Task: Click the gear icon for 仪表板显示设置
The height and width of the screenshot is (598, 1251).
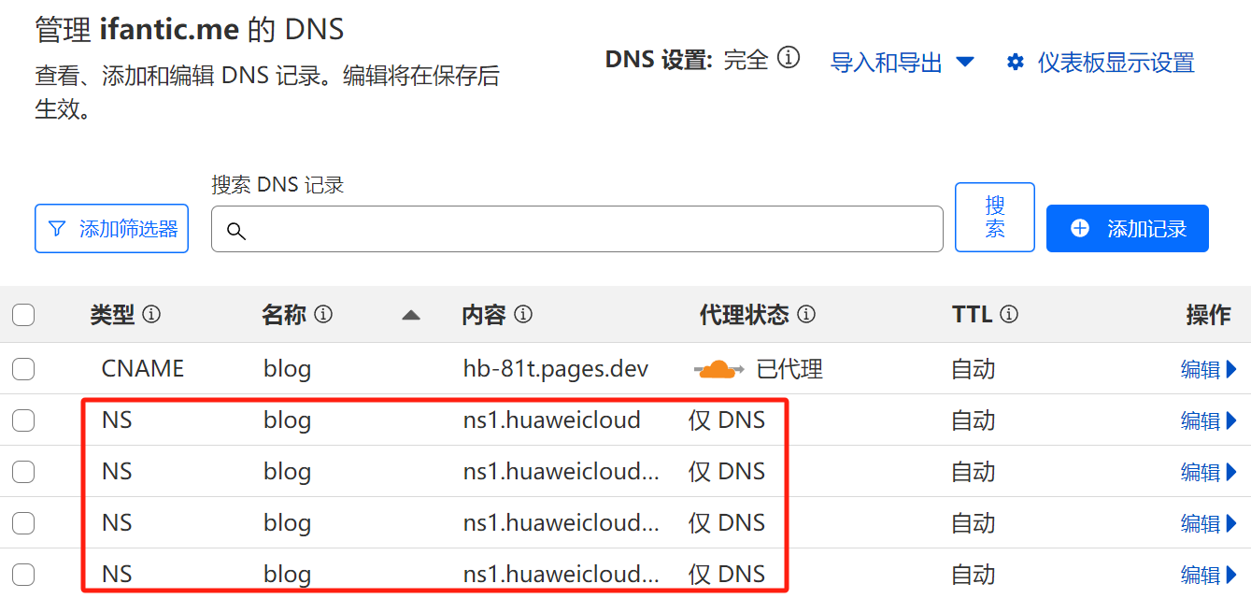Action: (1016, 63)
